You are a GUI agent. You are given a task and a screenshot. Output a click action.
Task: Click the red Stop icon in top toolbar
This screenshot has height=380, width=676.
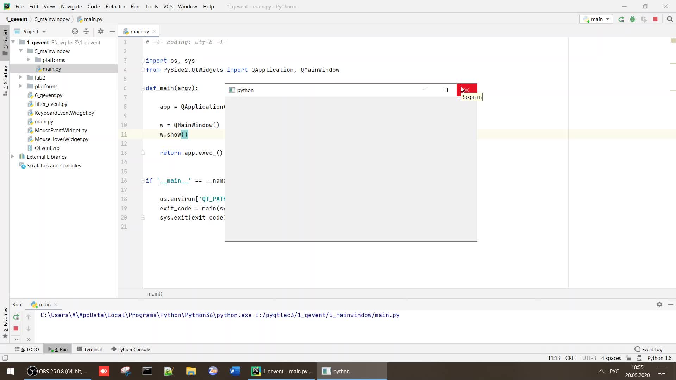(655, 19)
